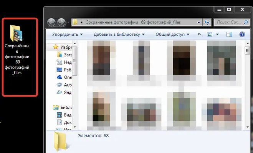Open the Общий доступ menu
The height and width of the screenshot is (153, 253).
(172, 34)
